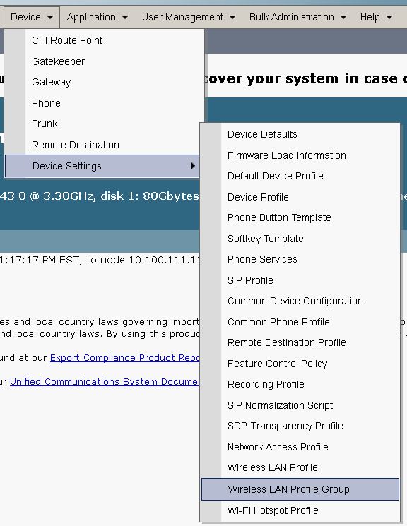Open the Bulk Administration menu
Image resolution: width=407 pixels, height=526 pixels.
[297, 17]
